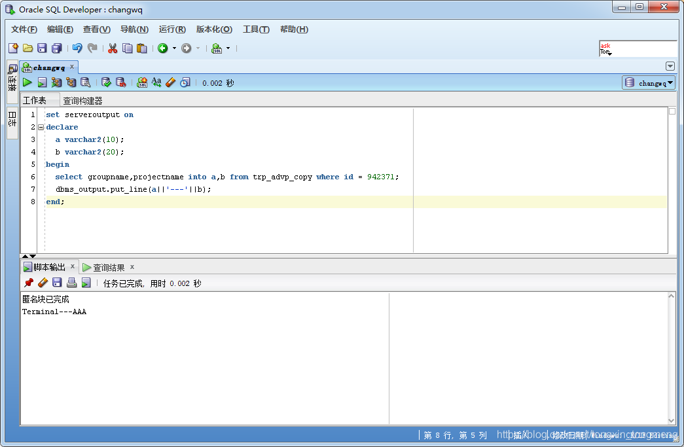Paste with the clipboard icon
This screenshot has width=684, height=447.
point(142,48)
